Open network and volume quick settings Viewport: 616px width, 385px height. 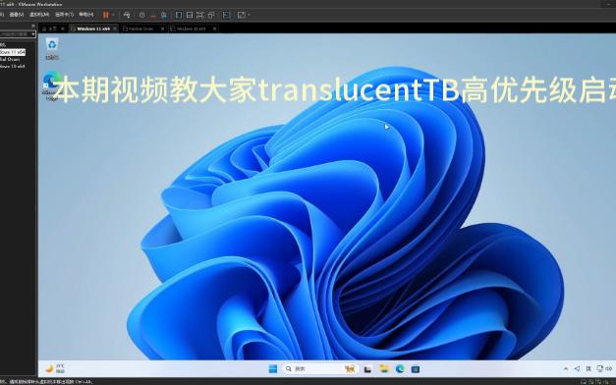click(x=604, y=368)
